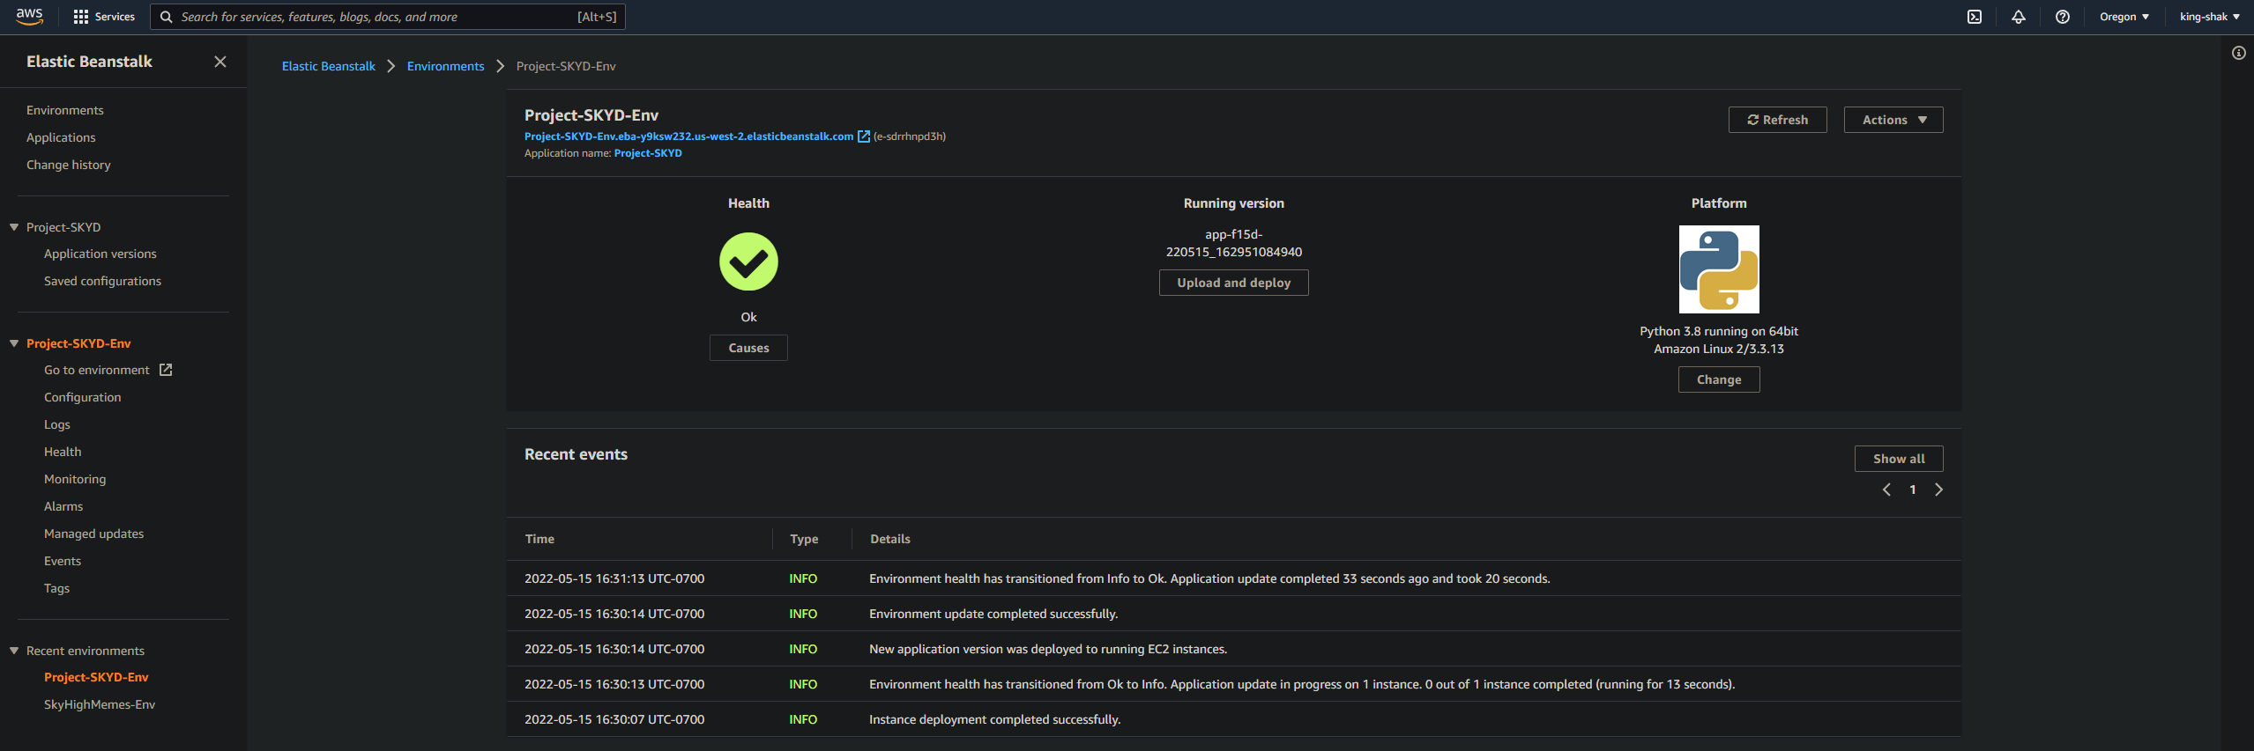
Task: Focus the AWS services search field
Action: coord(388,17)
